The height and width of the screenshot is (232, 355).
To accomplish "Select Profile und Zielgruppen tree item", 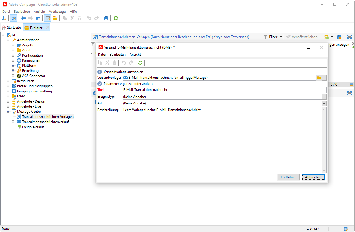I will click(35, 86).
